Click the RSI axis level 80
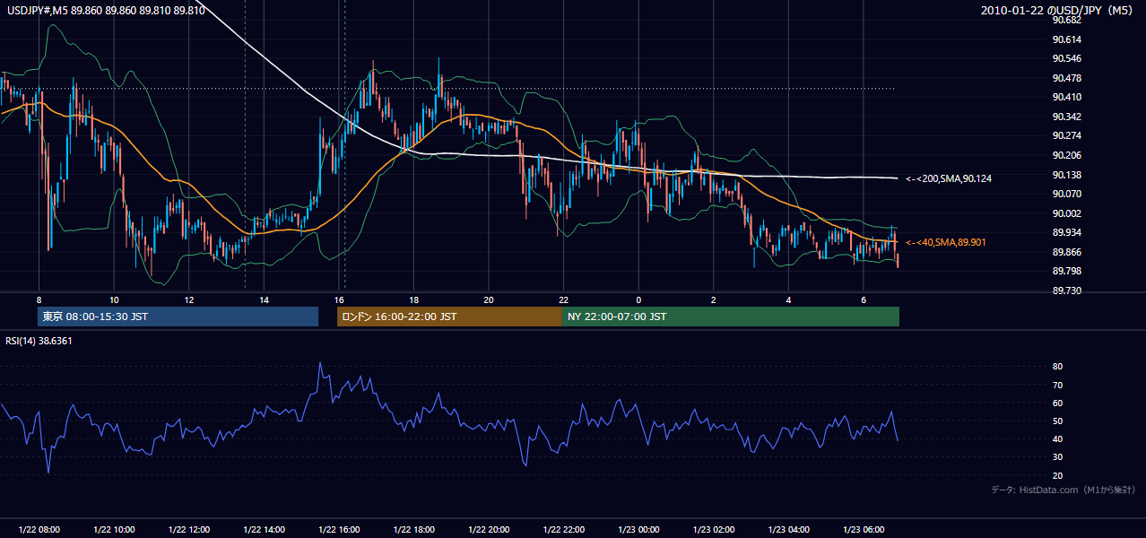Screen dimensions: 1146x538 point(1057,367)
